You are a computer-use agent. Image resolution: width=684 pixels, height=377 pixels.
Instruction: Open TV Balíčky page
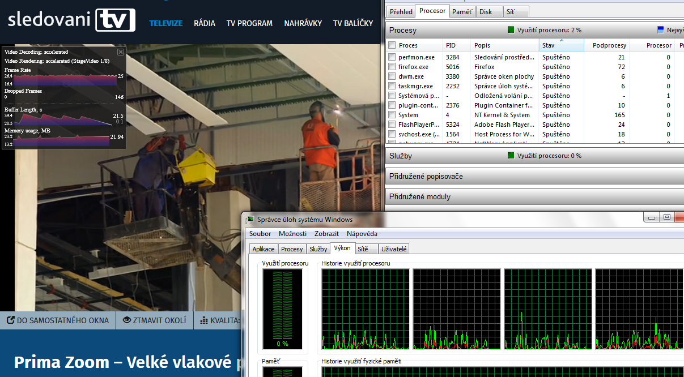(x=353, y=23)
